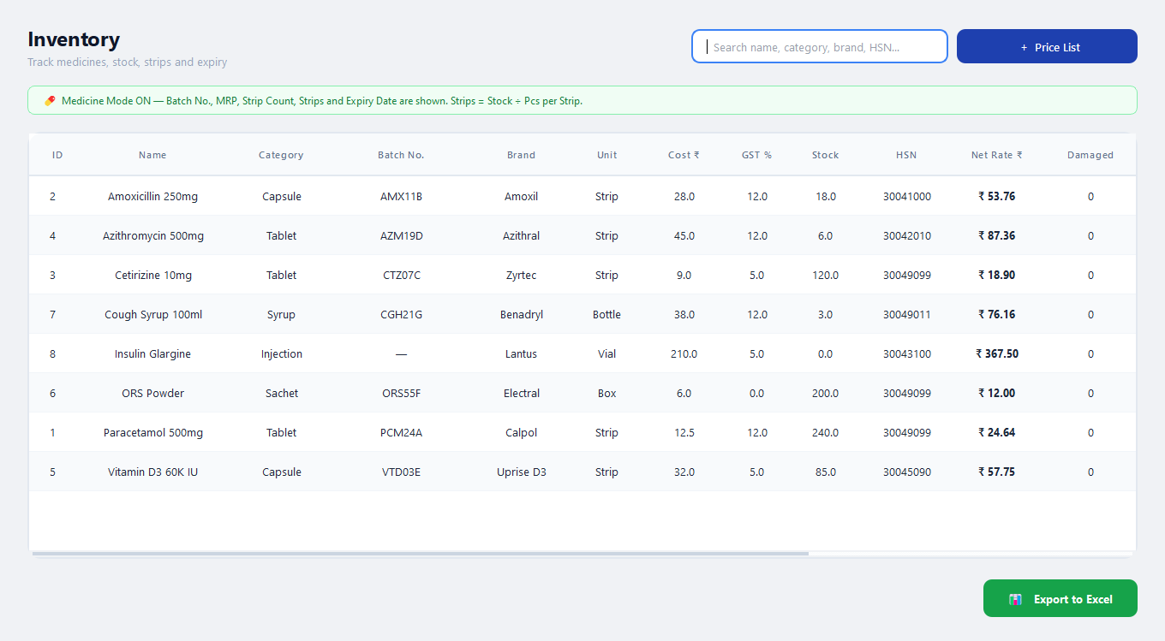Click the horizontal table scrollbar
Image resolution: width=1165 pixels, height=641 pixels.
pos(421,554)
